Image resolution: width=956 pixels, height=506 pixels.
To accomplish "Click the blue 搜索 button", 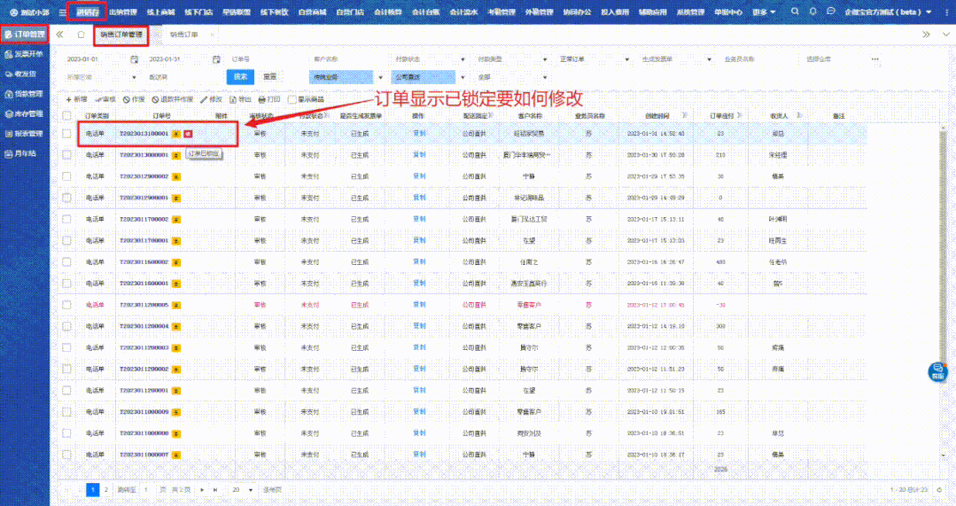I will click(x=240, y=77).
